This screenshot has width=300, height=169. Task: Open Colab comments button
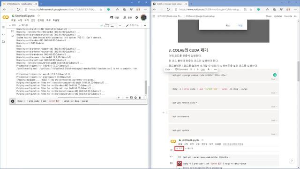(114, 17)
